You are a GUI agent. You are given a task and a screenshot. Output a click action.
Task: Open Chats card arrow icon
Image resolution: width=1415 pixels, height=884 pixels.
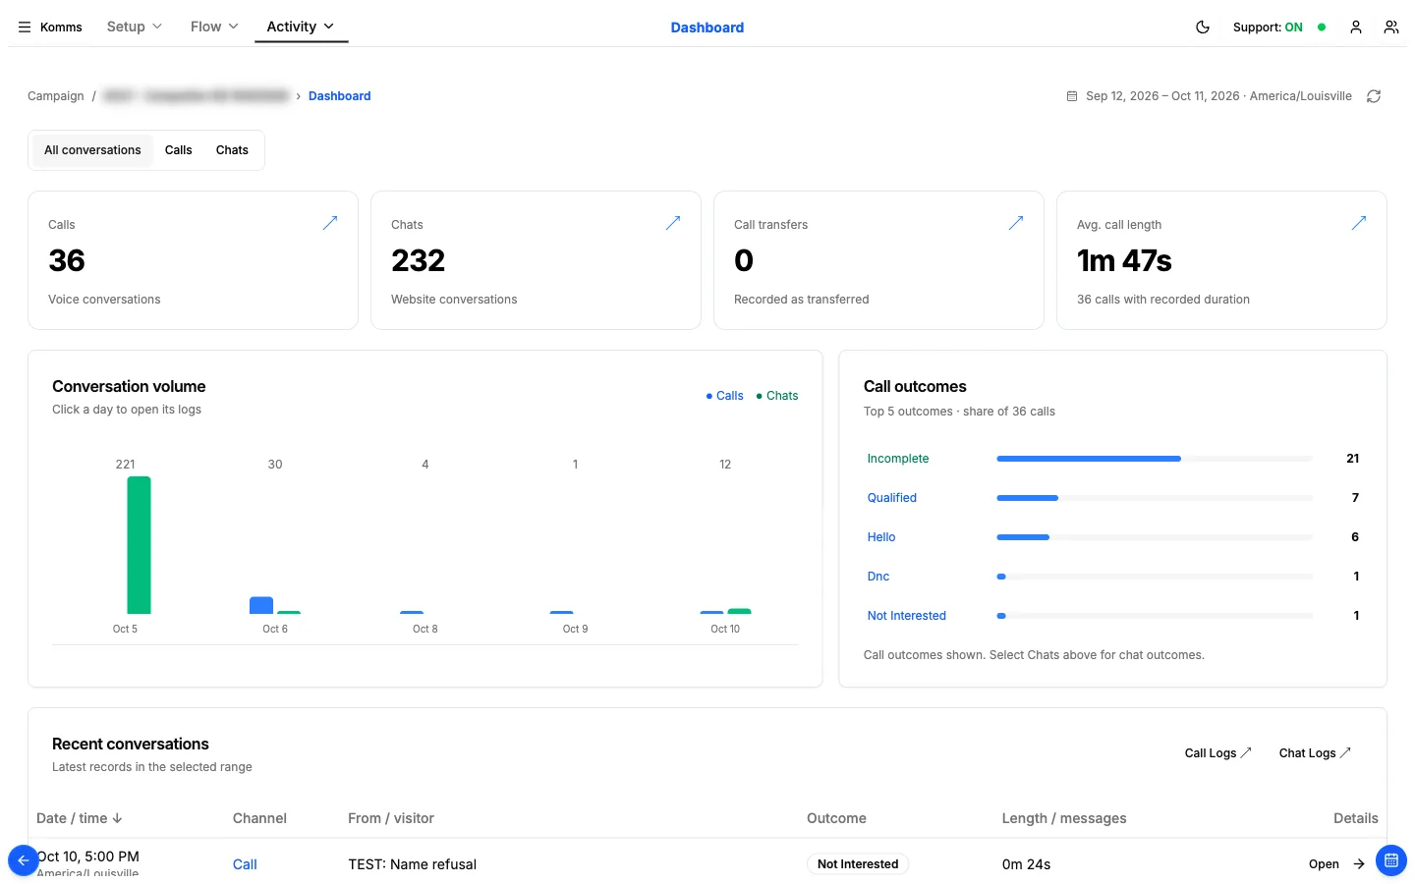tap(673, 223)
